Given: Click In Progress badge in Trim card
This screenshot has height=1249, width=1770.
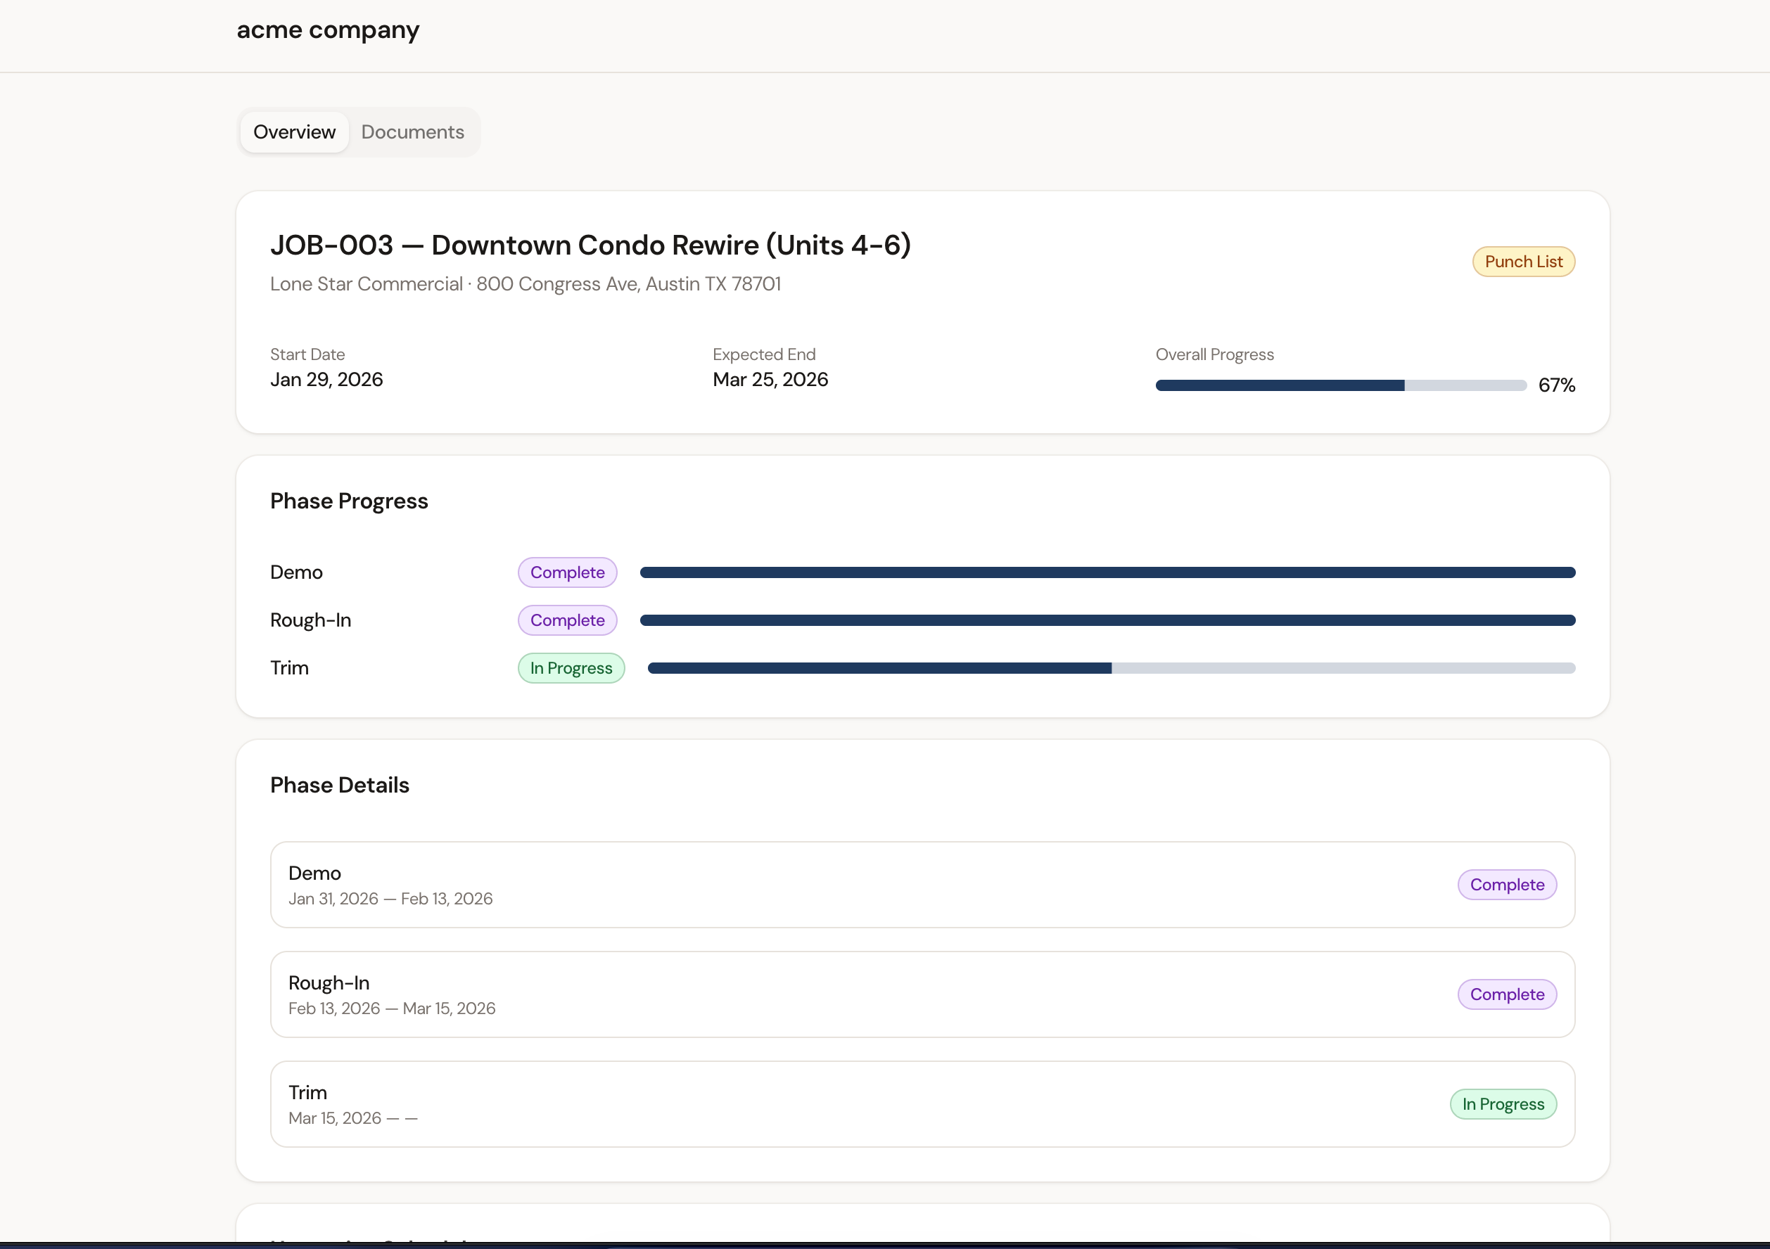Looking at the screenshot, I should click(1503, 1104).
